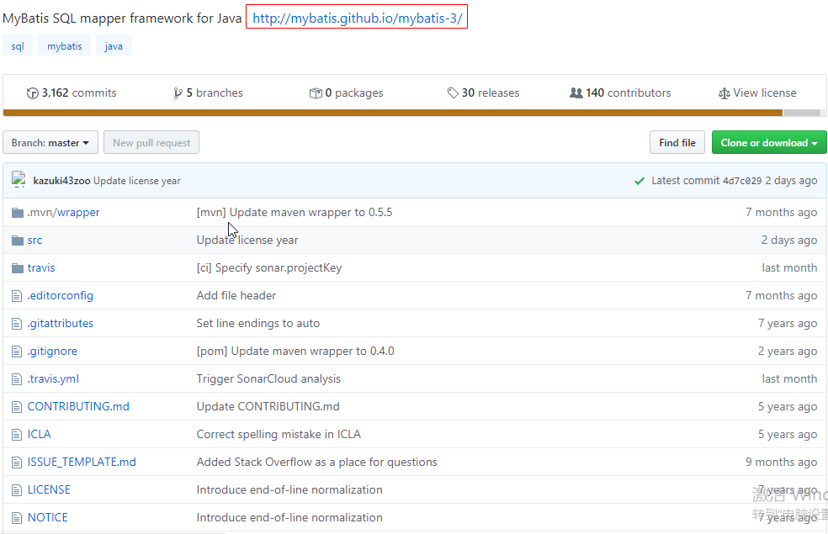
Task: Open the mybatis.github.io/mybatis-3 link
Action: coord(358,18)
